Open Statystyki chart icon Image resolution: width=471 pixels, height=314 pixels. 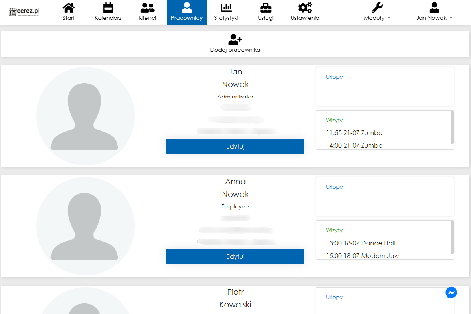(x=226, y=8)
